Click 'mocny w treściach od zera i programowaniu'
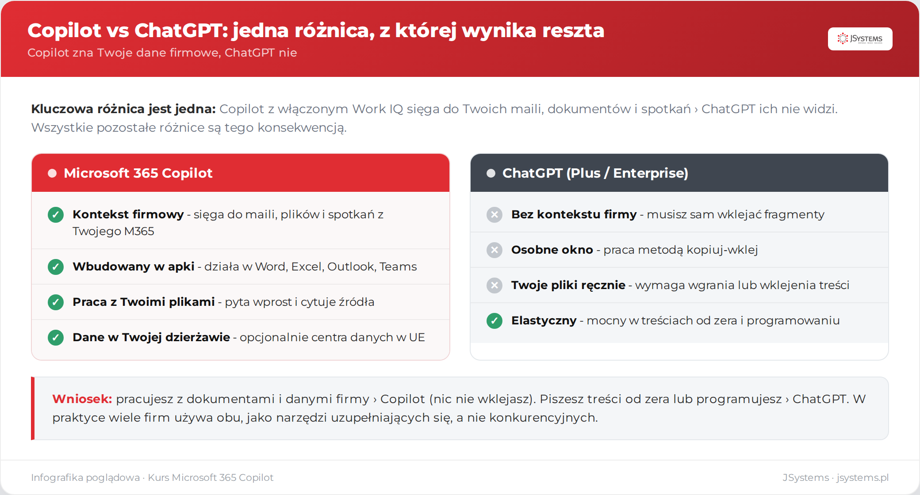Screen dimensions: 920x495 click(713, 320)
